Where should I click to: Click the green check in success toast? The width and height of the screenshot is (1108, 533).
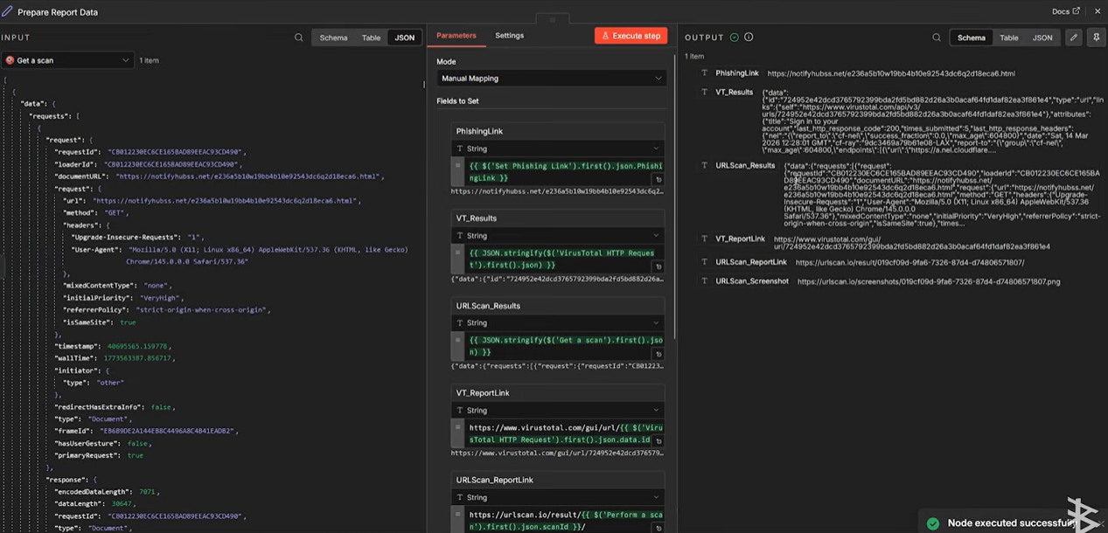click(935, 523)
